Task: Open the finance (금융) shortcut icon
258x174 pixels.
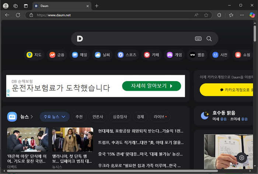Action: click(x=52, y=55)
